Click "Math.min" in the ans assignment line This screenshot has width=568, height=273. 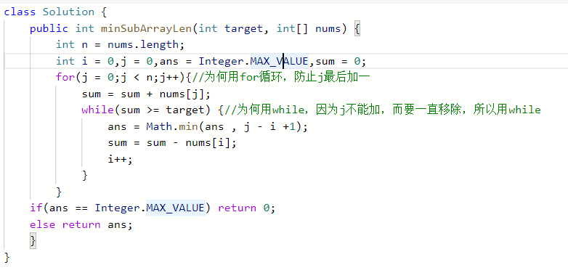[172, 126]
